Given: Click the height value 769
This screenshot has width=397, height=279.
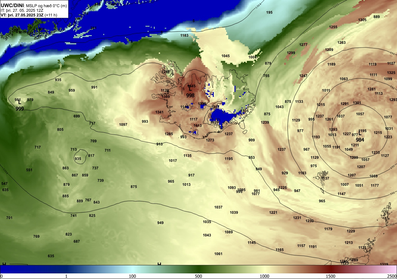Looking at the screenshot, I should pos(36,236).
